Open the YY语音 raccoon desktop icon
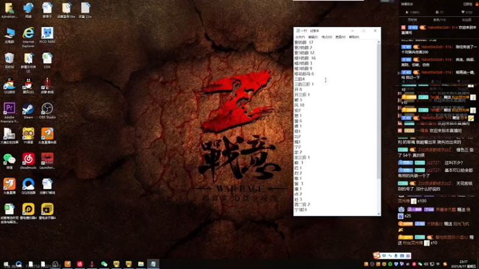Viewport: 479px width, 269px height. 28,136
